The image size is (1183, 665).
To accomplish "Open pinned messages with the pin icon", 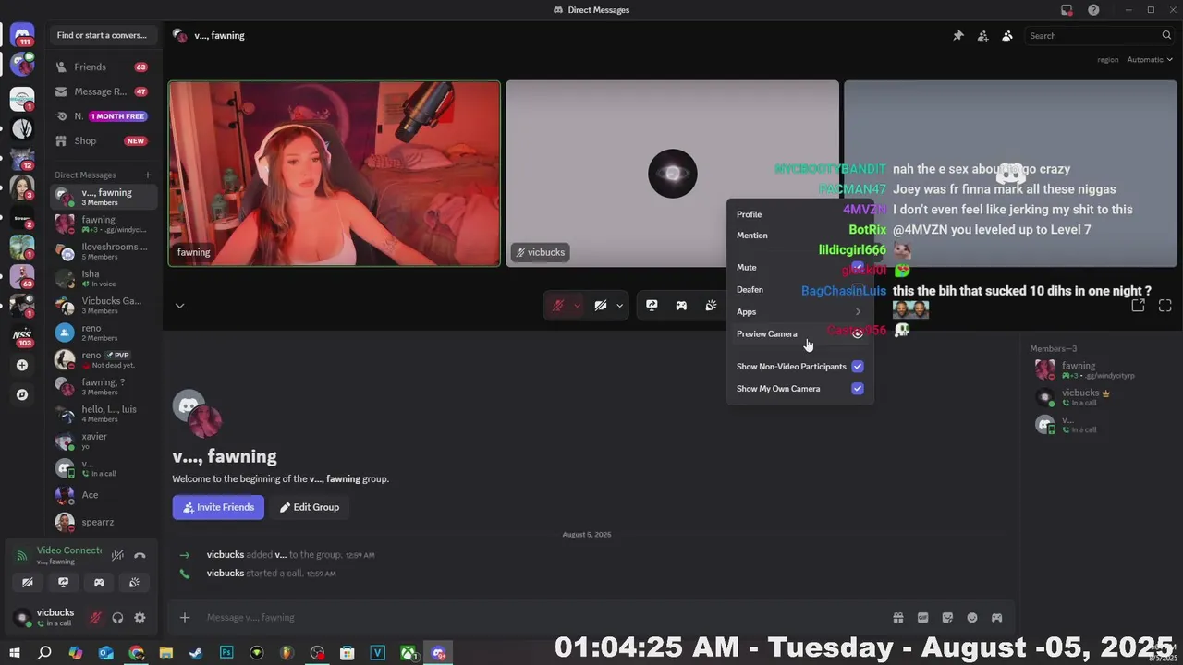I will [958, 35].
